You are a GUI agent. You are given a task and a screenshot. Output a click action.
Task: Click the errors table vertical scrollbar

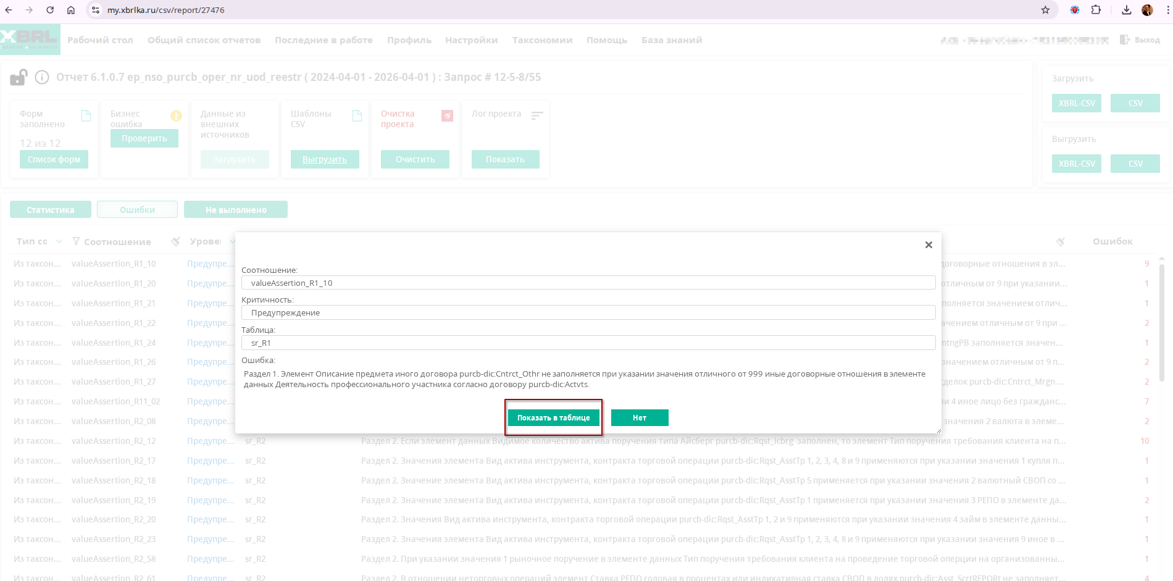(x=1161, y=321)
